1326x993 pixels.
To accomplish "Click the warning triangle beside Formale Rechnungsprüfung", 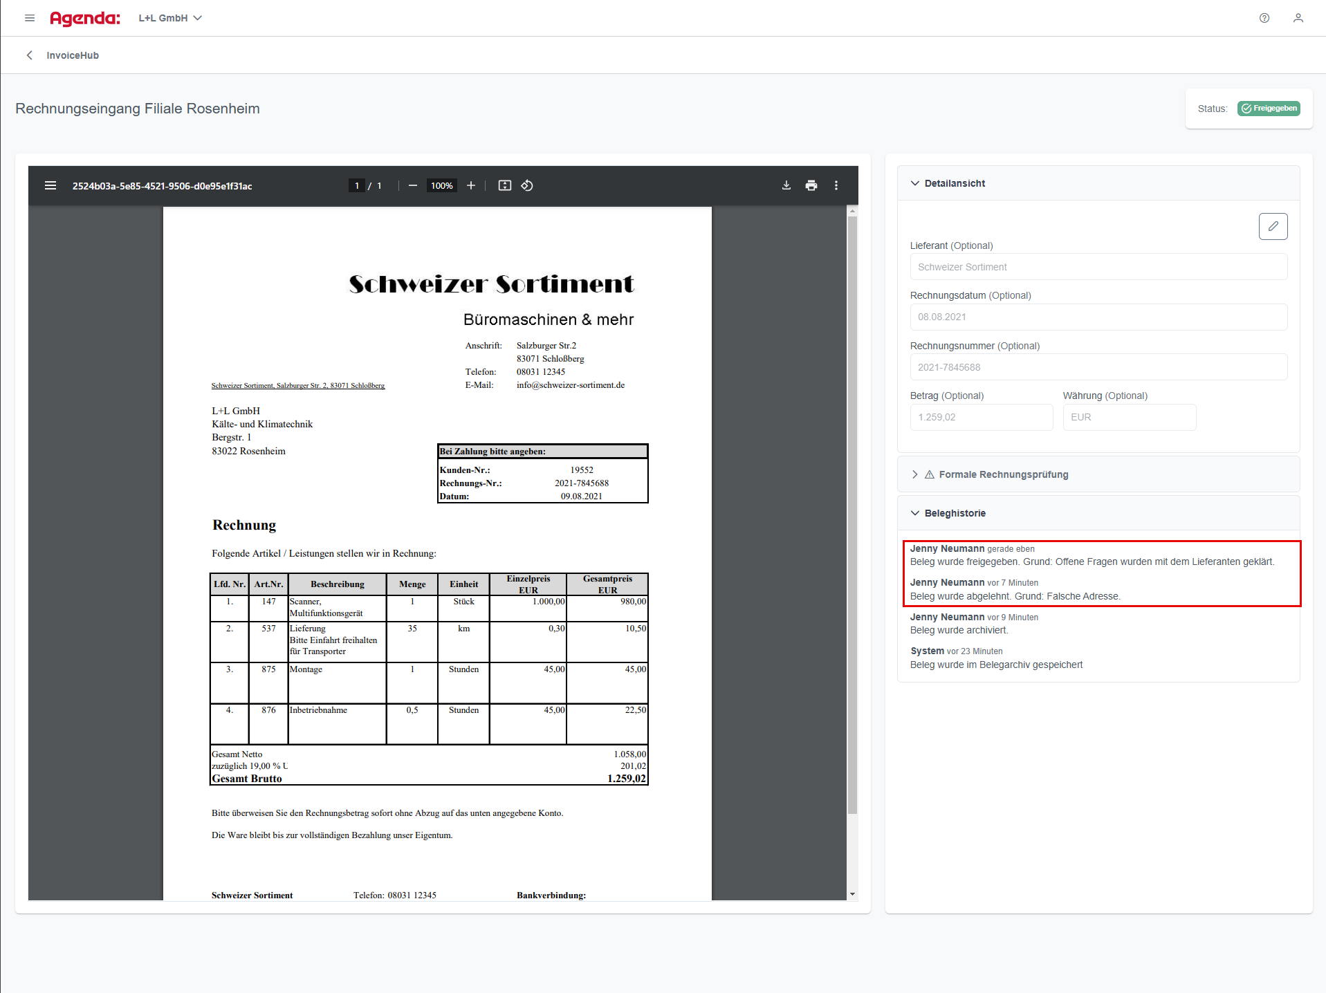I will (x=930, y=474).
